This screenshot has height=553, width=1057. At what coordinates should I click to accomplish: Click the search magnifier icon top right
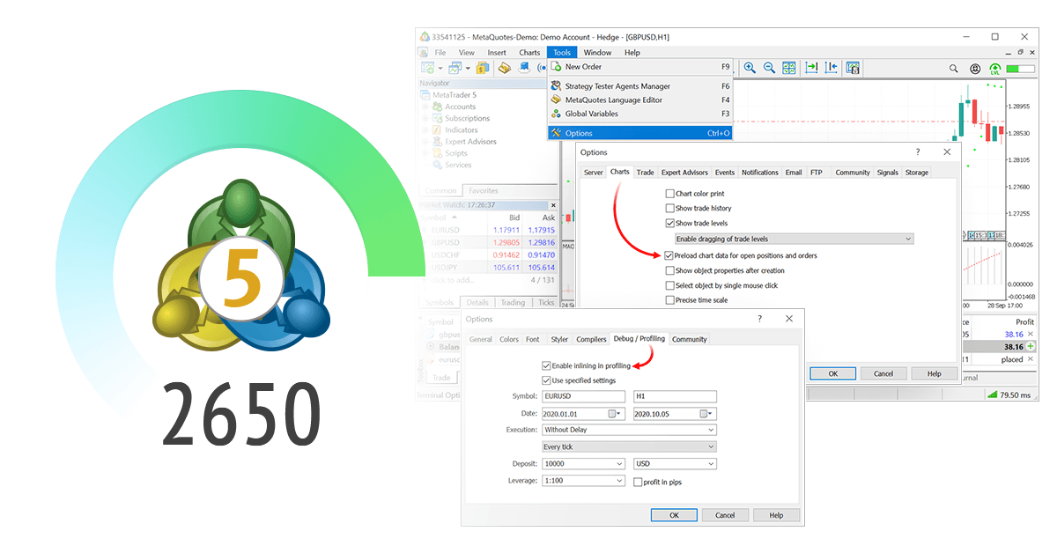953,68
